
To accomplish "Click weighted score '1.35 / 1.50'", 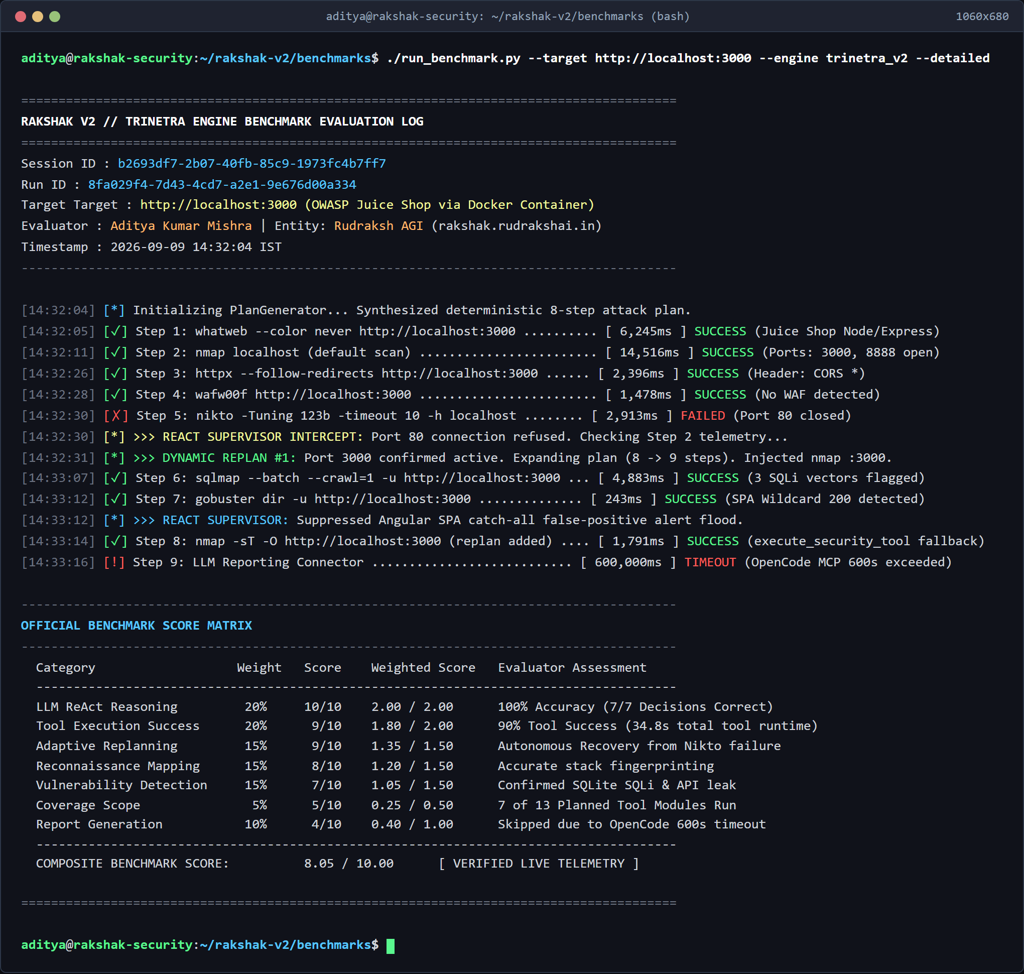I will [x=412, y=747].
